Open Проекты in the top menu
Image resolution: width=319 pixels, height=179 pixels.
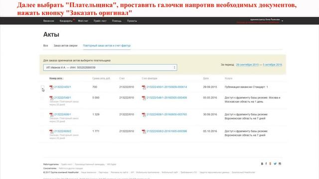132,21
